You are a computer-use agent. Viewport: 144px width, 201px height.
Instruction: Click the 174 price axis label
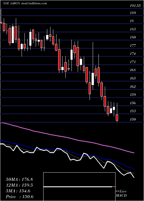pos(133,54)
